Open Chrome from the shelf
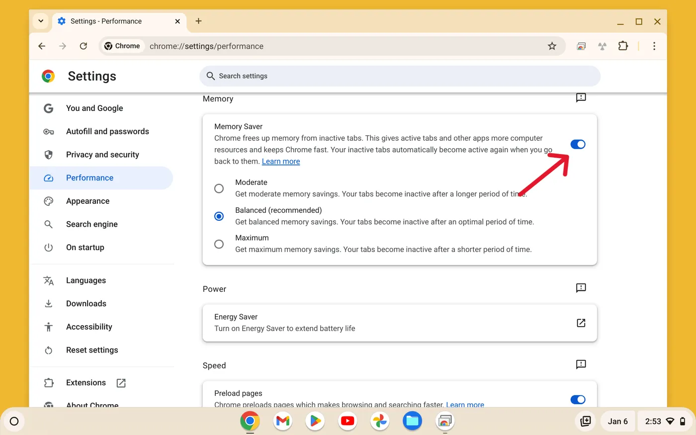 (250, 422)
